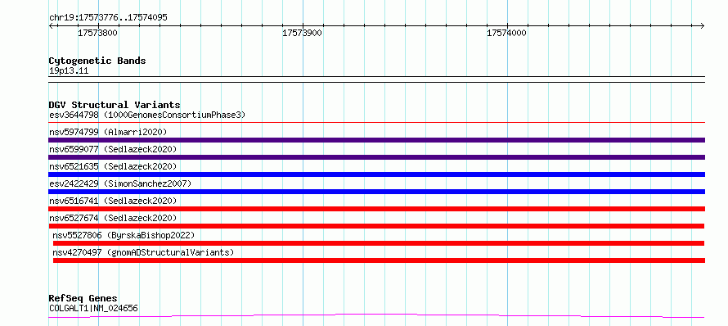
Task: Select the blue bar under esv2422429
Action: tap(376, 192)
